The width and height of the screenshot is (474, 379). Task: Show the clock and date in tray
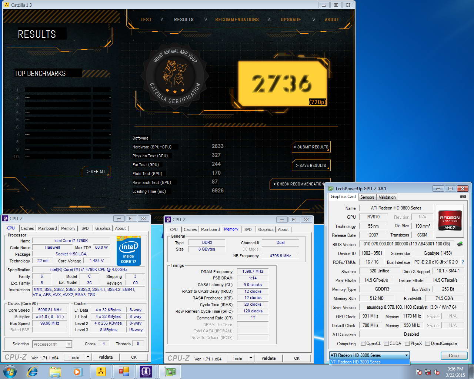click(x=455, y=372)
